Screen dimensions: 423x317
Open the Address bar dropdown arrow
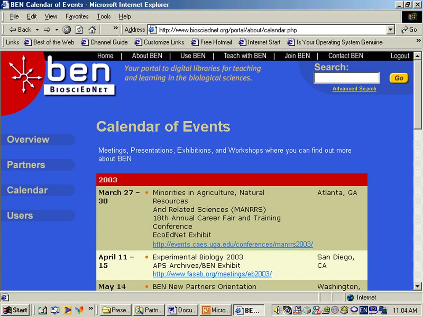[390, 29]
